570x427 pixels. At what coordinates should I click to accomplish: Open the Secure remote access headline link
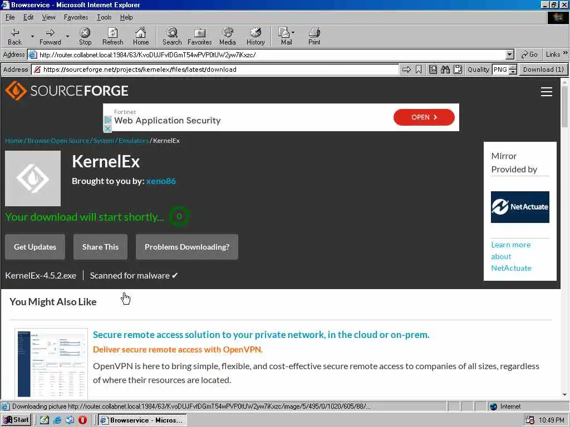click(261, 335)
